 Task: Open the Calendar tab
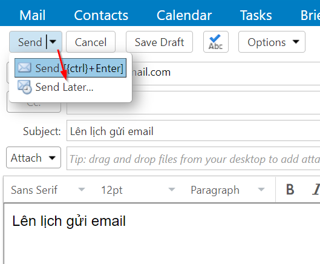pos(184,15)
